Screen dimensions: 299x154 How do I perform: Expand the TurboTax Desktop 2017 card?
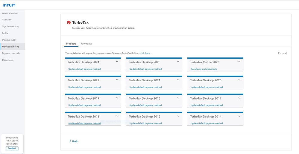pyautogui.click(x=239, y=98)
